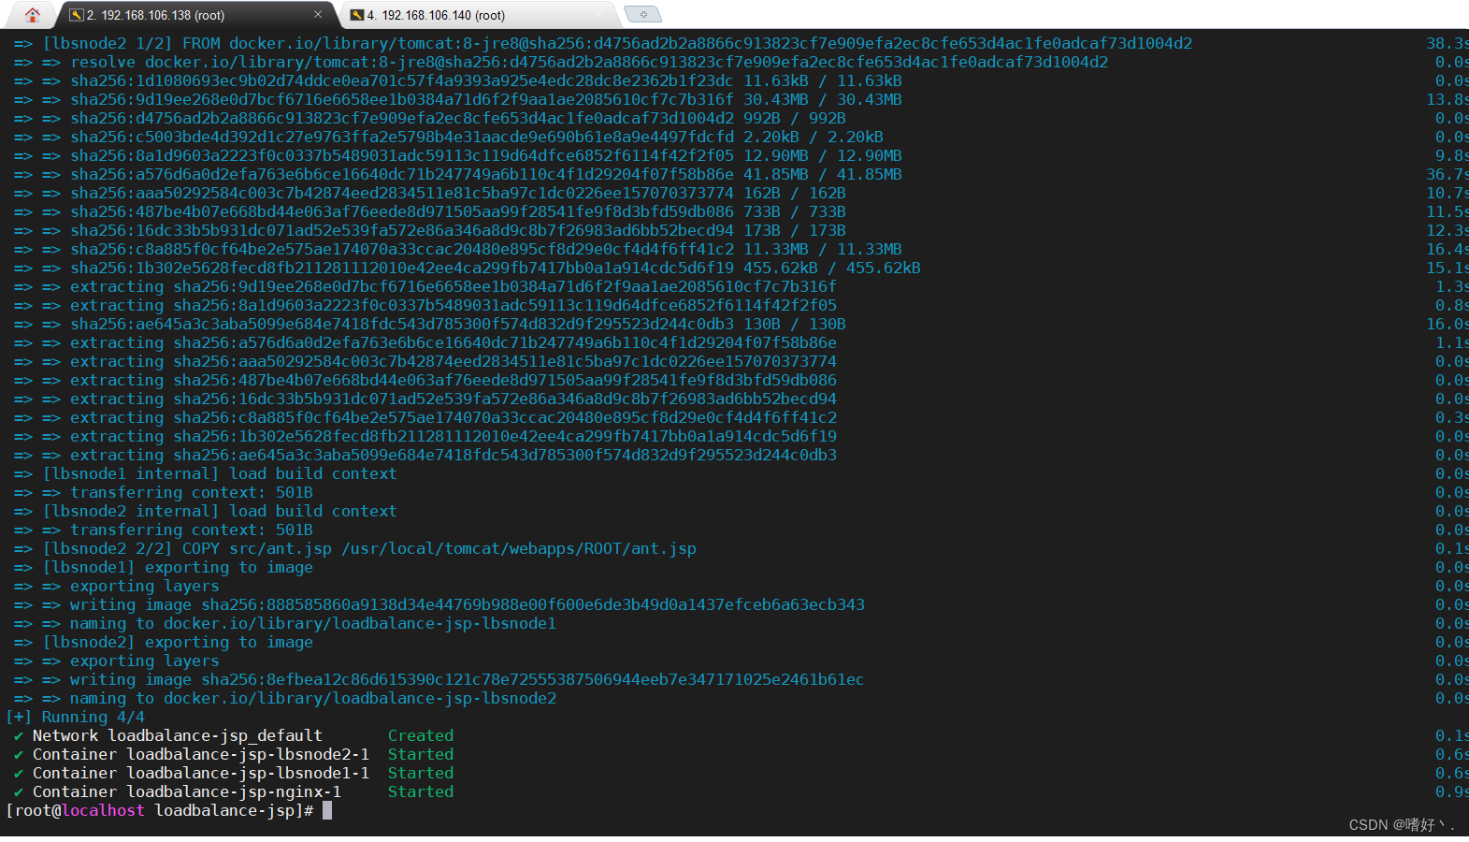Click 'Container loadbalance-jsp-lbsnode1-1' text
The width and height of the screenshot is (1469, 842).
click(201, 773)
